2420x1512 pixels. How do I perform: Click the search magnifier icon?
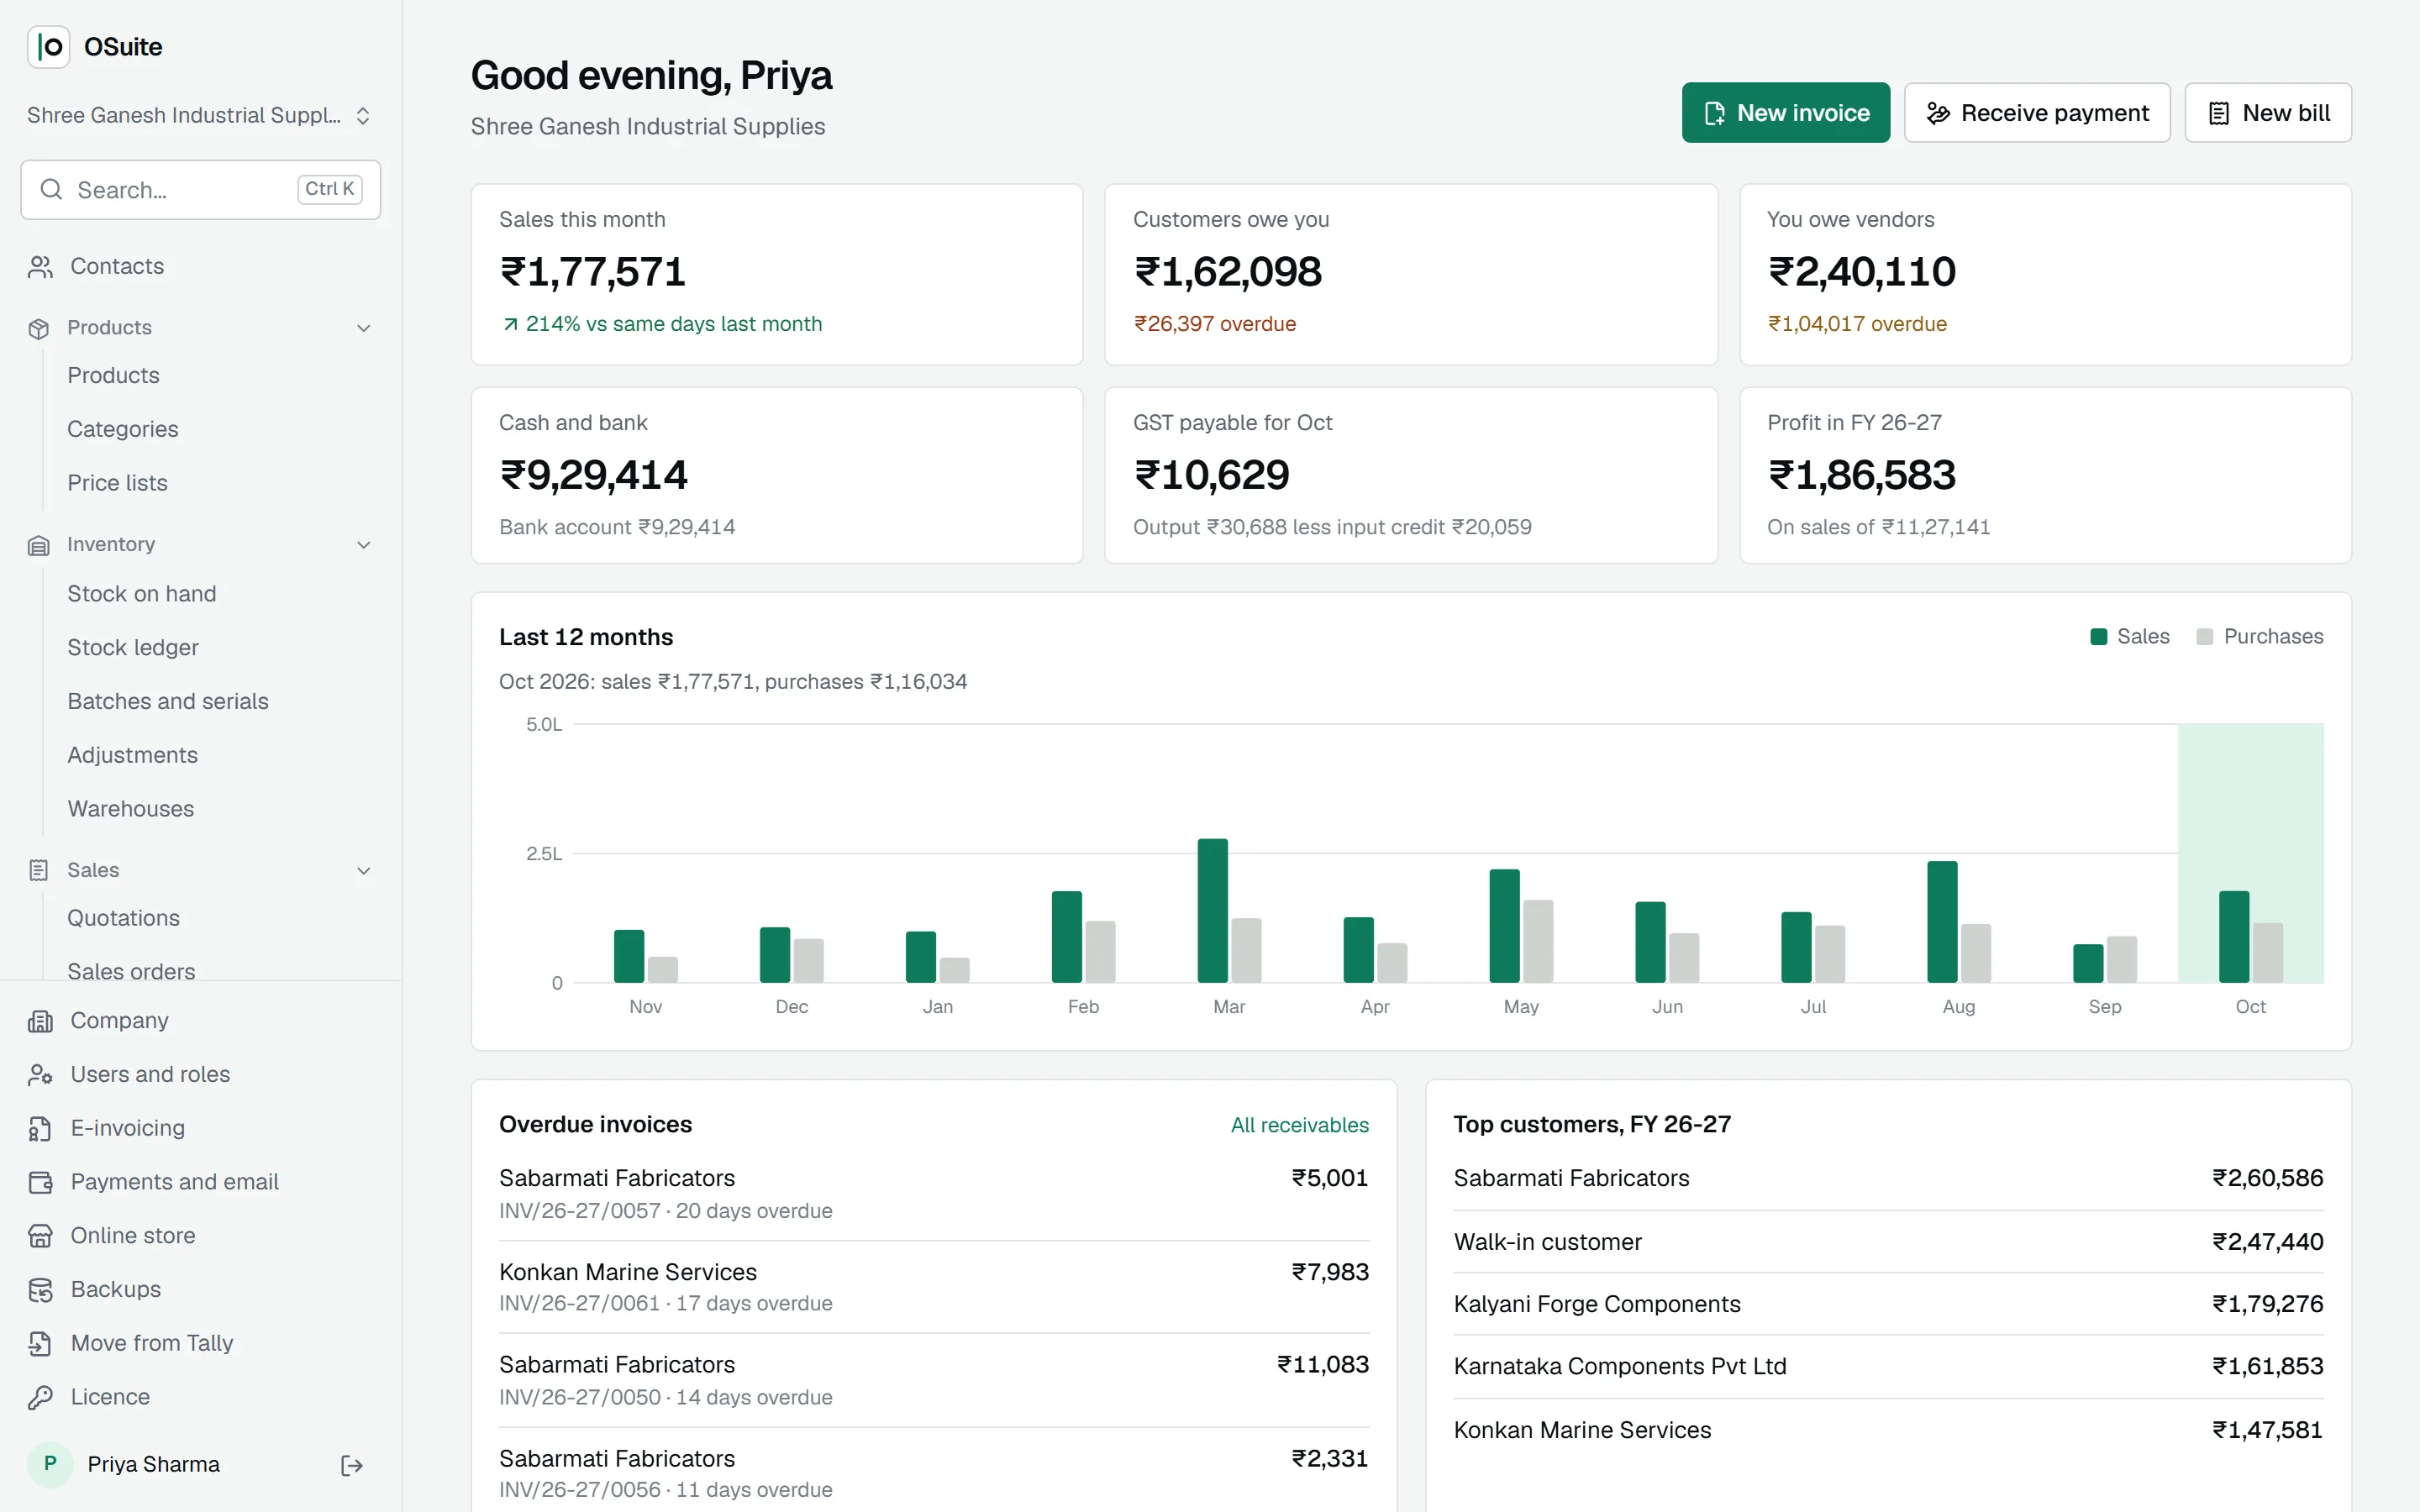click(51, 190)
